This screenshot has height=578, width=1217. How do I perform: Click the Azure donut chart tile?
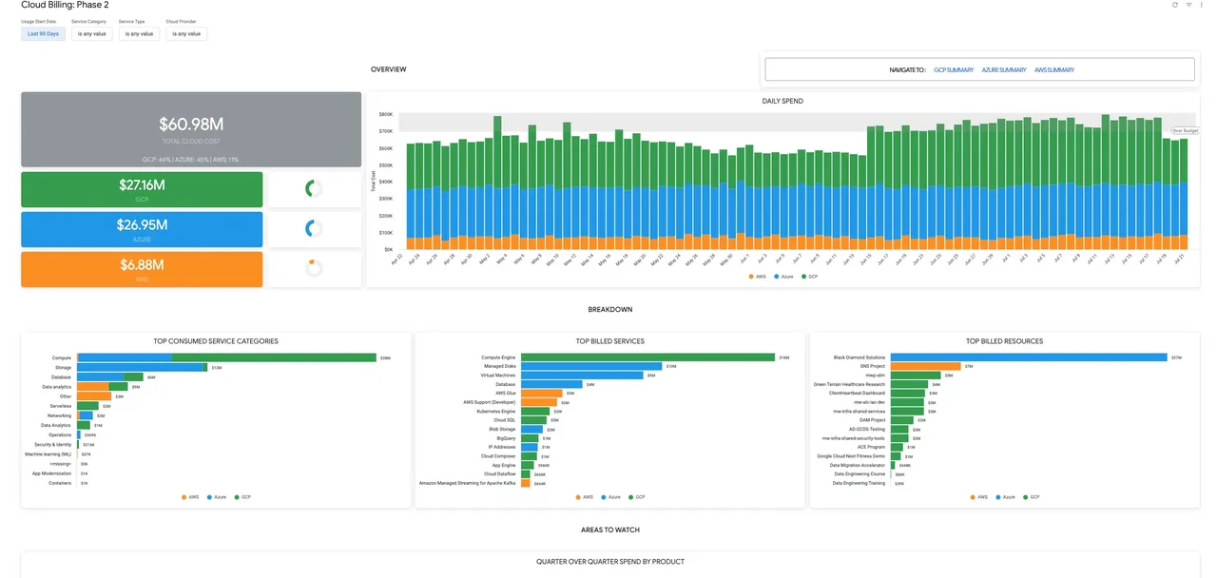pyautogui.click(x=315, y=229)
